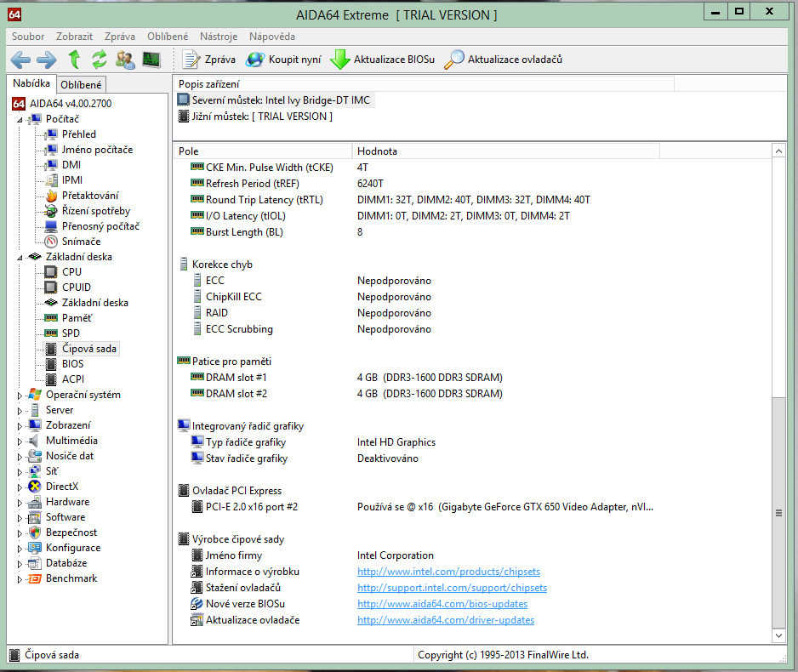
Task: Click Aktualizace BIOSu toolbar button
Action: coord(382,60)
